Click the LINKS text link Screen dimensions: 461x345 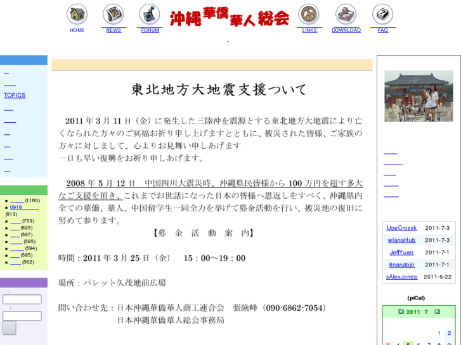click(x=309, y=30)
